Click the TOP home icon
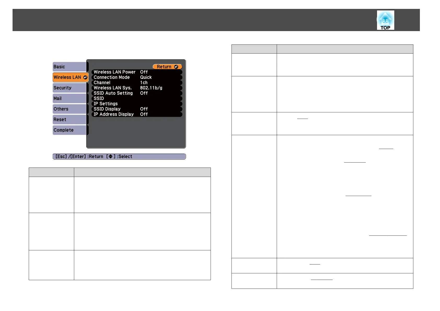This screenshot has height=311, width=440. click(385, 20)
